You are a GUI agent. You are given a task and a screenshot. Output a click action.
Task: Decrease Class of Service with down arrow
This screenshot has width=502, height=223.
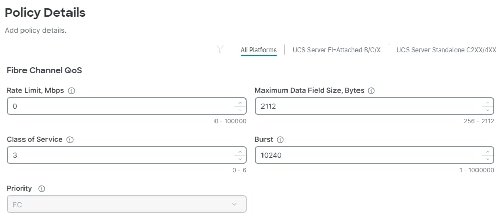[x=240, y=159]
